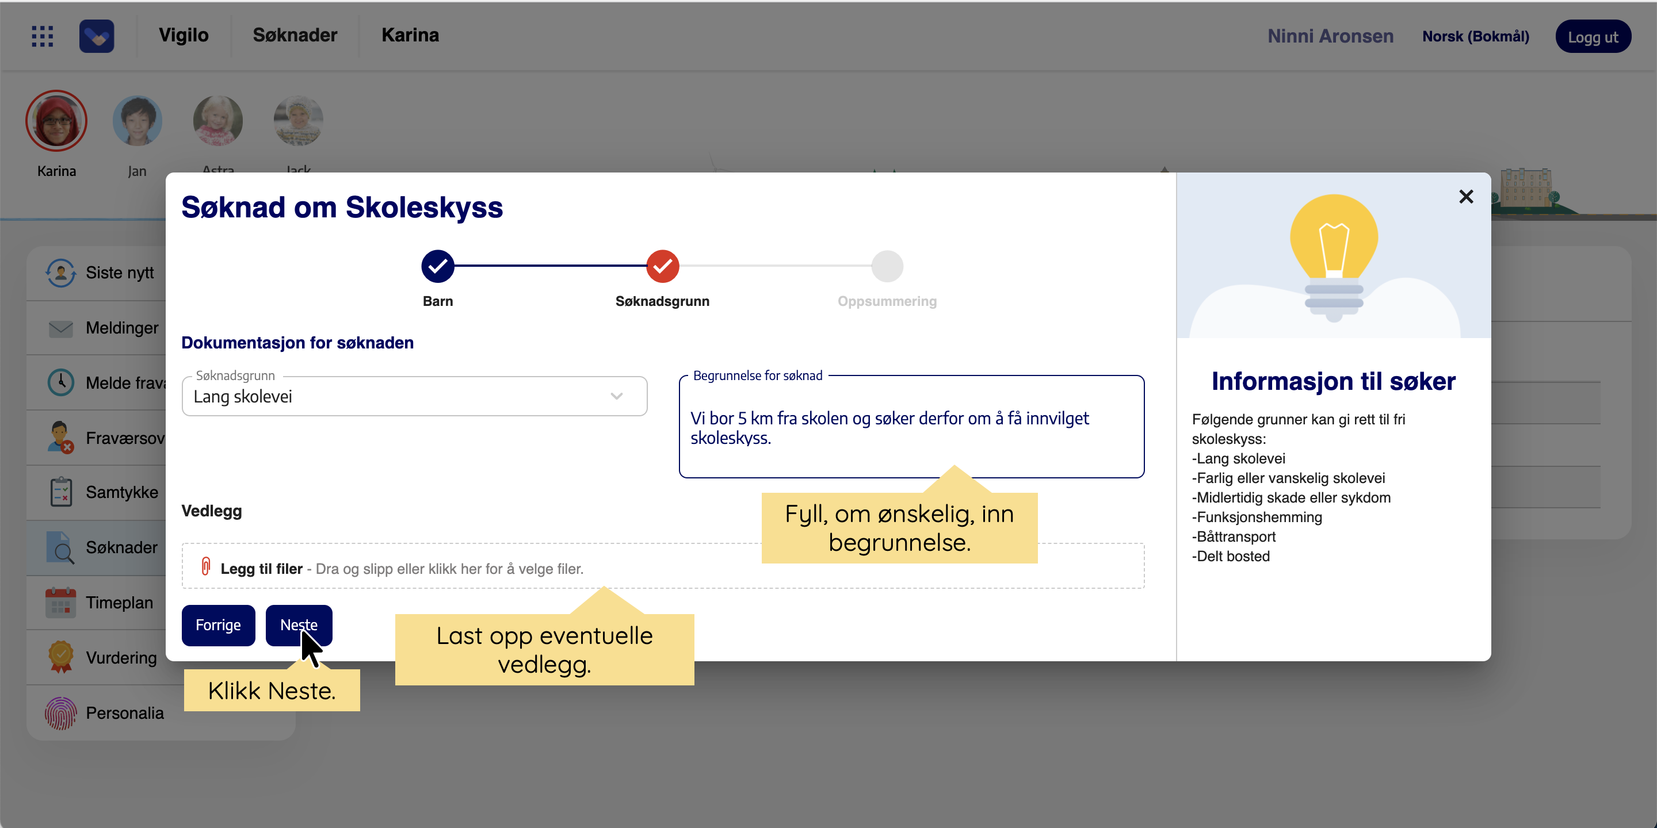This screenshot has width=1657, height=828.
Task: Open Søknader top navigation item
Action: 295,35
